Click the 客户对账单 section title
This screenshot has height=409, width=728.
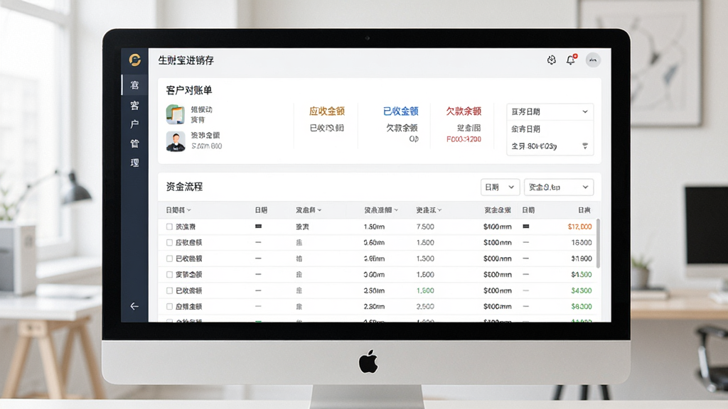189,90
